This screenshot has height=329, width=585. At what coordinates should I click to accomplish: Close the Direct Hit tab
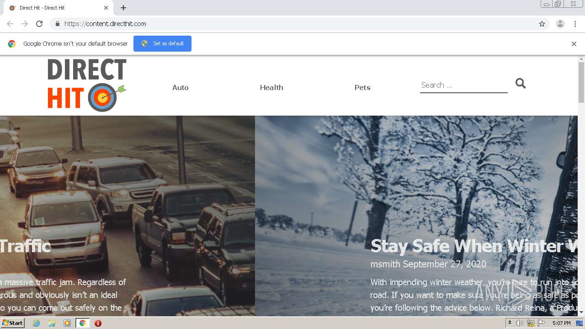tap(106, 8)
